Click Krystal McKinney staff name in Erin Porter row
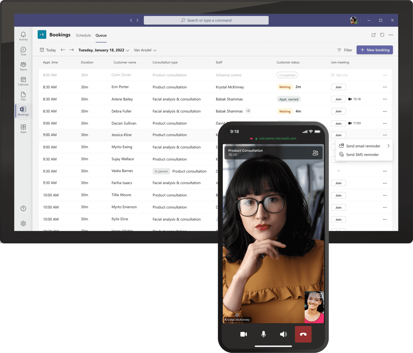 (230, 87)
